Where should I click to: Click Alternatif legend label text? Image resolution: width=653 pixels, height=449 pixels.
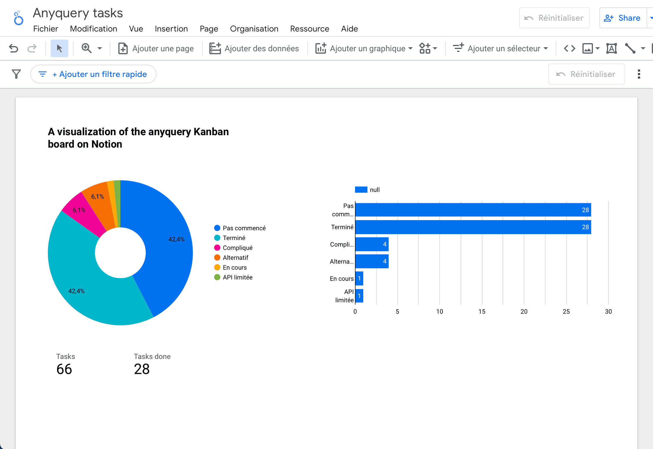pos(236,258)
